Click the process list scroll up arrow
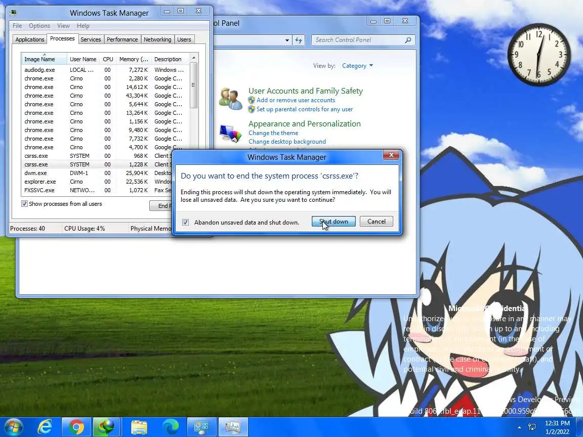Viewport: 583px width, 437px height. click(193, 58)
